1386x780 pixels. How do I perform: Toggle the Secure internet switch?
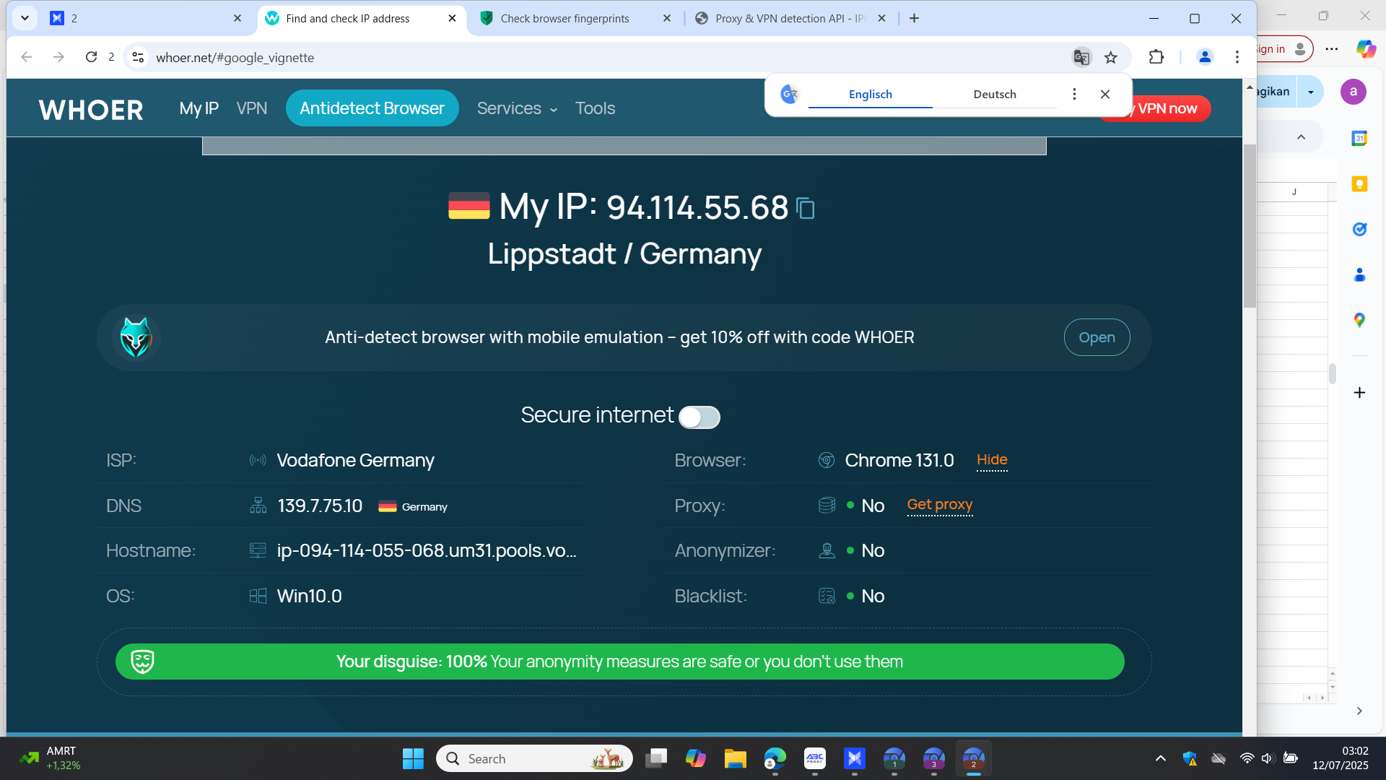tap(699, 417)
